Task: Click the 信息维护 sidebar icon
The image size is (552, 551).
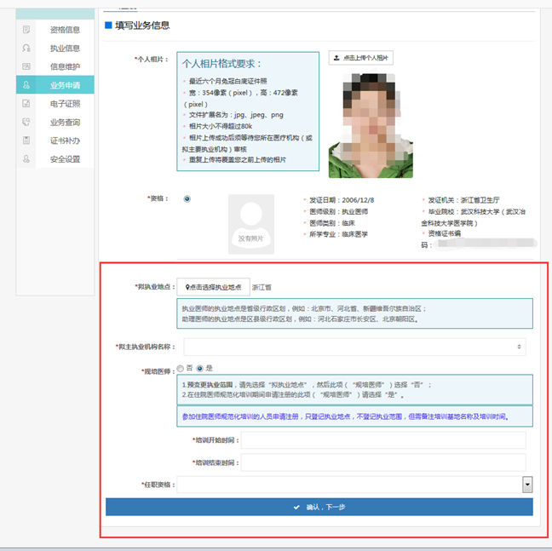Action: pyautogui.click(x=26, y=66)
